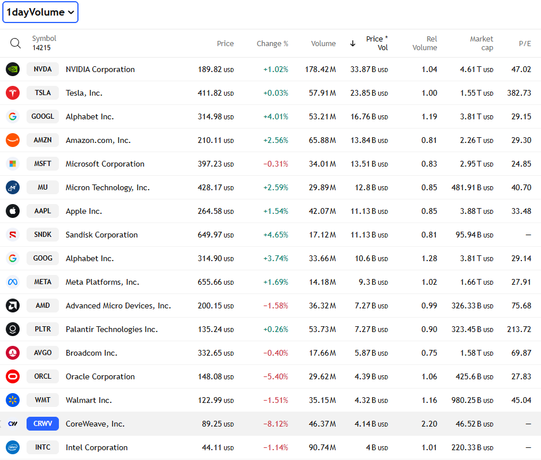The height and width of the screenshot is (460, 541).
Task: Click the sort descending arrow icon
Action: [353, 43]
